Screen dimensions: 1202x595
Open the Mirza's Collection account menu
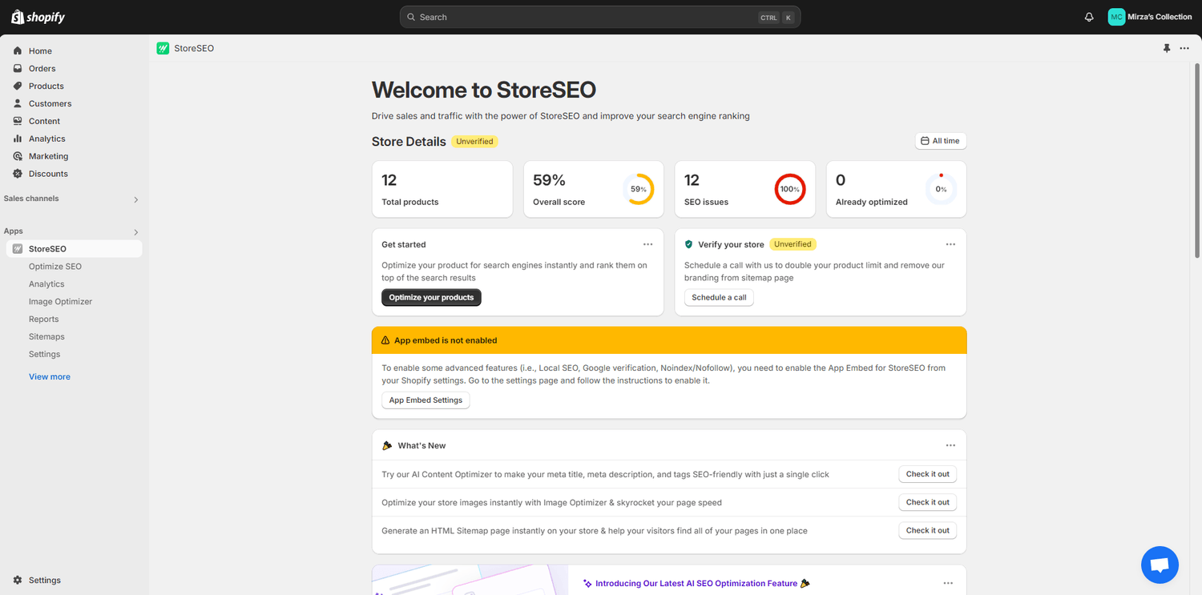click(1150, 17)
